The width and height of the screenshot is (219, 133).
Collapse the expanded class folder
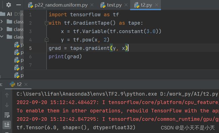tap(2, 37)
